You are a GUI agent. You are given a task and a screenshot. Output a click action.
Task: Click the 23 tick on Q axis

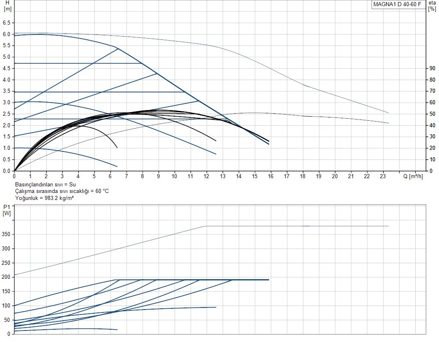(383, 176)
